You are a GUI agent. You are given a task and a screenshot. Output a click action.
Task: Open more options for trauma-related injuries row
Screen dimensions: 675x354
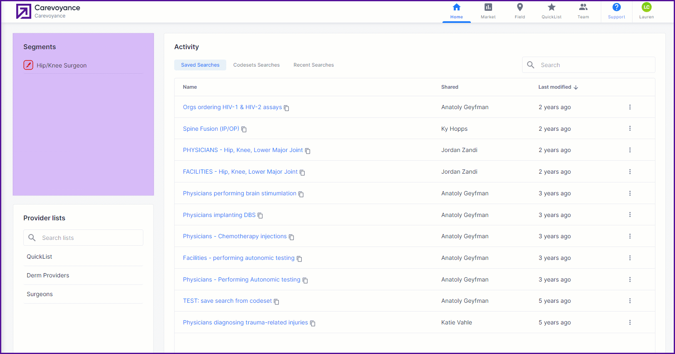click(x=630, y=322)
